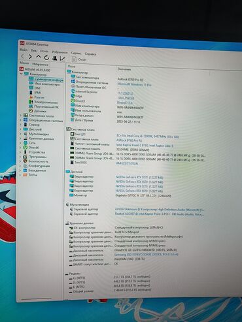Switch to the Избранное sidebar tab
The image size is (242, 322).
40,64
